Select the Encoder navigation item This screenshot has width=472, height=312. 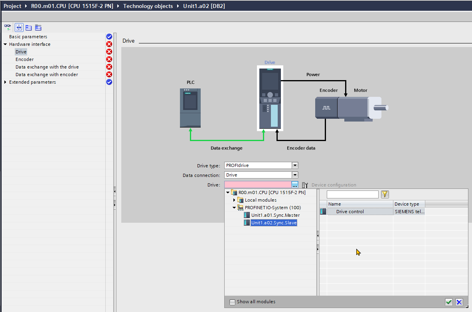click(24, 59)
